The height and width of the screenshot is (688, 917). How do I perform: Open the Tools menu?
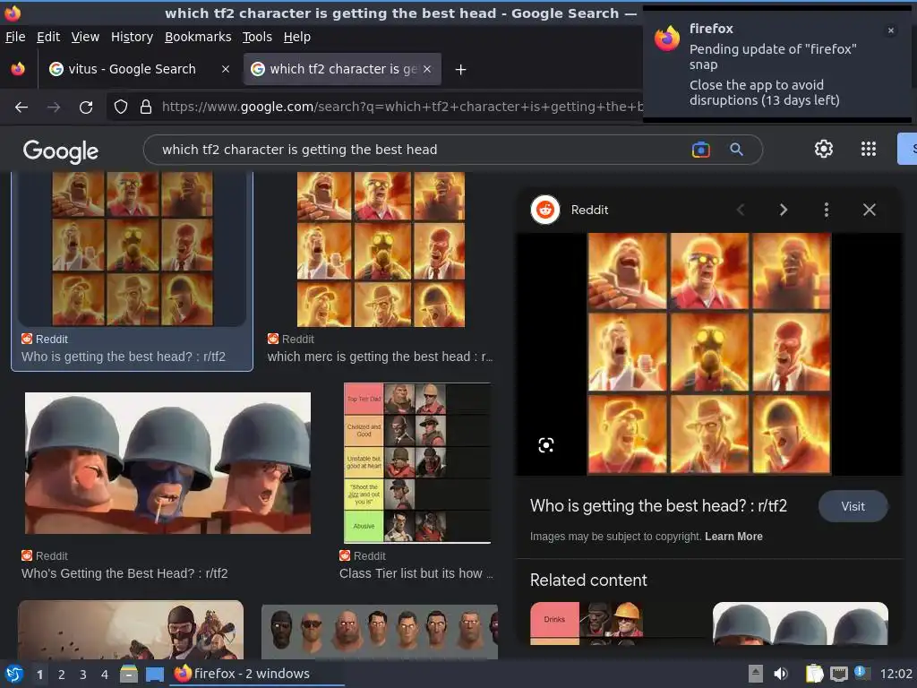pos(257,37)
